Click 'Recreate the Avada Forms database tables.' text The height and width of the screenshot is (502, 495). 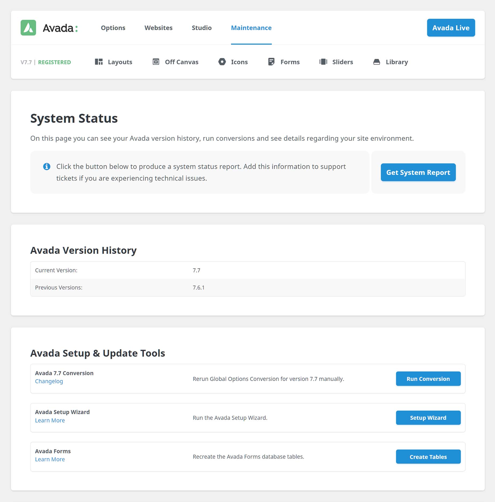coord(248,457)
